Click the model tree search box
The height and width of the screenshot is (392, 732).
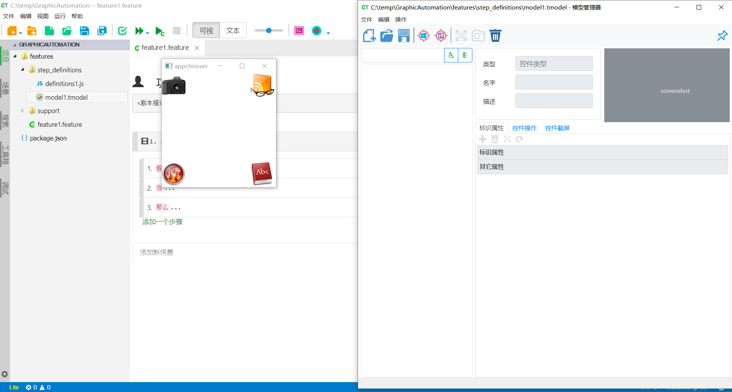(403, 55)
